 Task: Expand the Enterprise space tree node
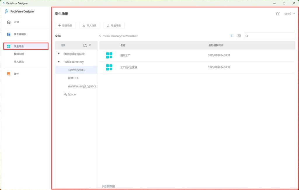pos(59,54)
